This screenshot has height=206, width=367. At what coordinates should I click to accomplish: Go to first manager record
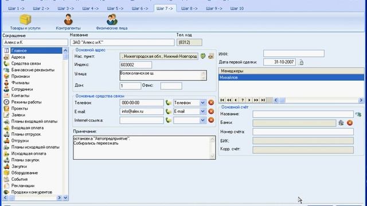(x=222, y=100)
